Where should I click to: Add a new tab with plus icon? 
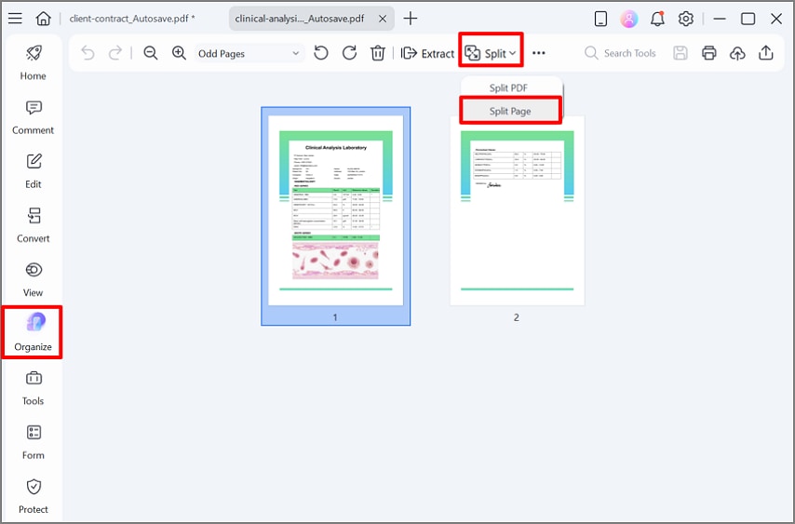(411, 19)
